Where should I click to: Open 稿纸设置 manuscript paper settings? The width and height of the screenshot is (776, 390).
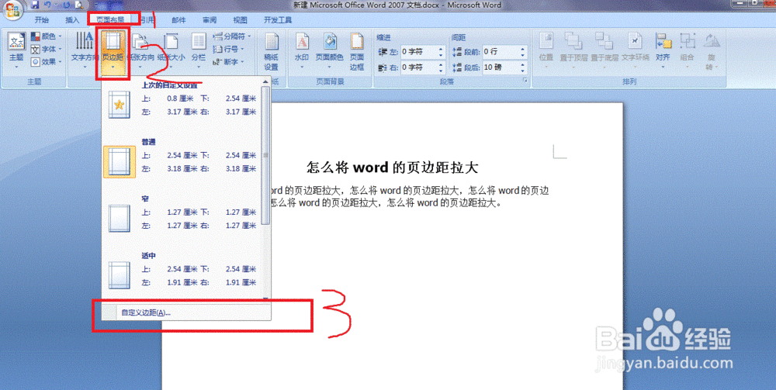[x=271, y=51]
